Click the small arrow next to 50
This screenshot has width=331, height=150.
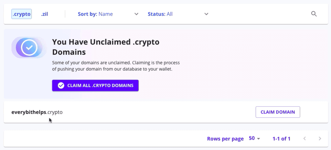point(258,139)
